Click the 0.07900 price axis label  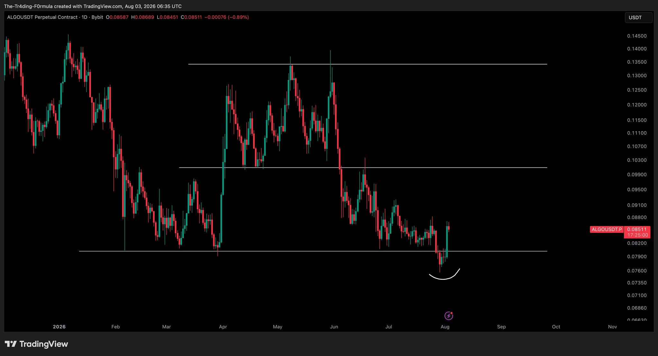637,257
